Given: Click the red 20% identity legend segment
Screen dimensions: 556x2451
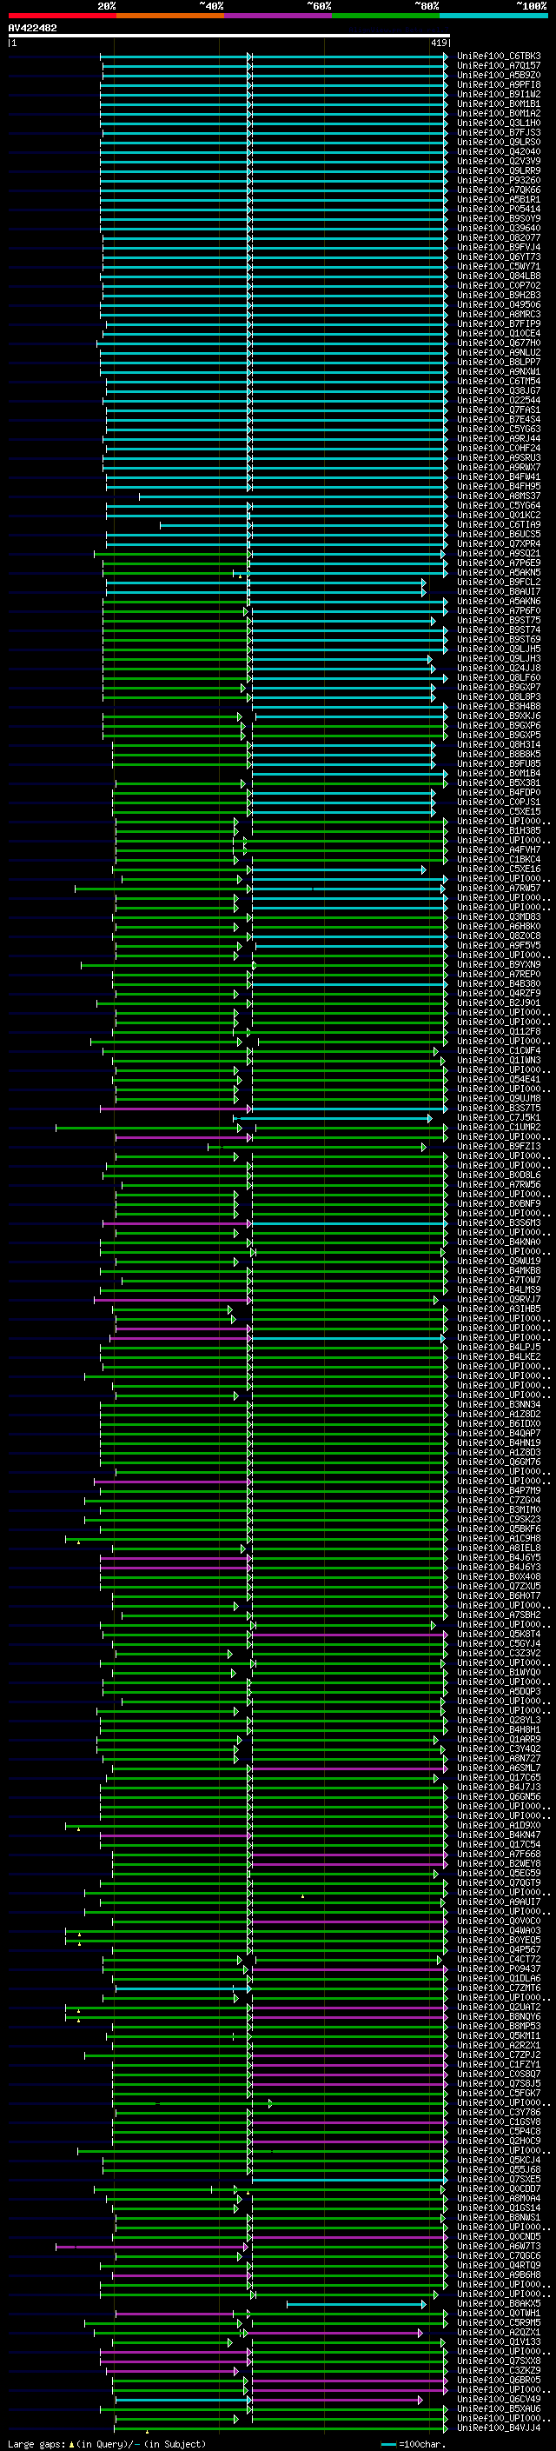Looking at the screenshot, I should (62, 16).
